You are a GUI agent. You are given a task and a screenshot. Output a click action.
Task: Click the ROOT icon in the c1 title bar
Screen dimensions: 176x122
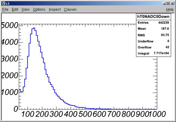coord(3,3)
